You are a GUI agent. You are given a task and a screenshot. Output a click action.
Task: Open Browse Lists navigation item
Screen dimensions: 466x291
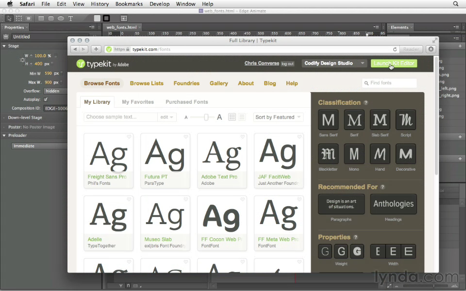click(147, 83)
